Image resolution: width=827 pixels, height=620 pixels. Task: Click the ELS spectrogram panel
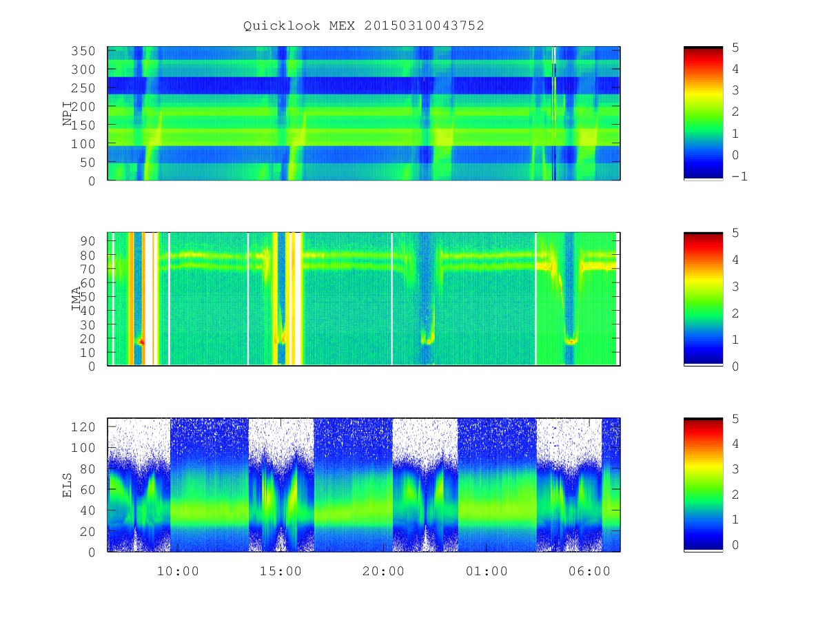364,485
